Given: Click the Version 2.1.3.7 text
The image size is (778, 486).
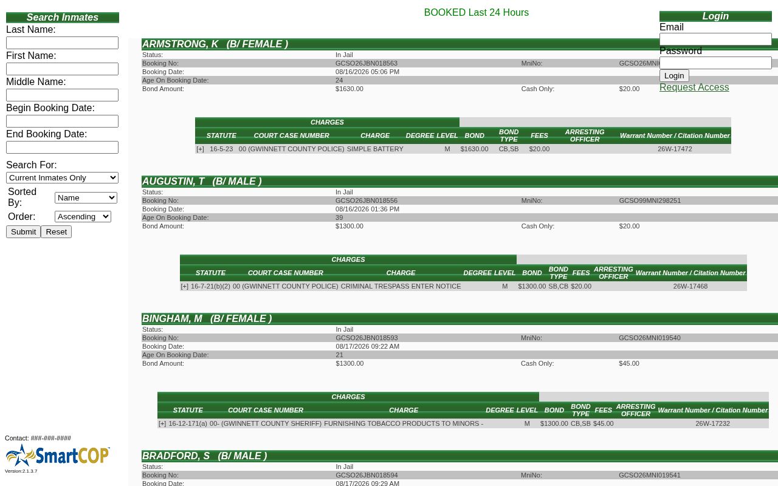Looking at the screenshot, I should [x=21, y=471].
